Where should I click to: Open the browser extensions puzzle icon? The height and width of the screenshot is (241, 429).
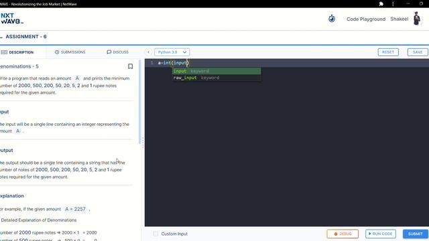pyautogui.click(x=381, y=4)
